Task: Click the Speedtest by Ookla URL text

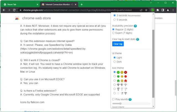Action: [53, 51]
